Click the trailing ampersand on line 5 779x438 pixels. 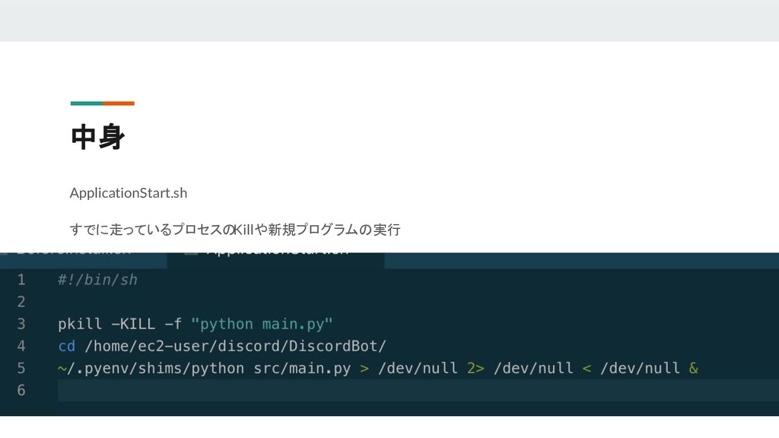click(694, 368)
